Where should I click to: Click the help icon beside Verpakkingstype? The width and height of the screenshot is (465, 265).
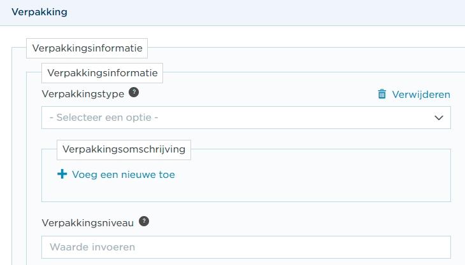134,92
